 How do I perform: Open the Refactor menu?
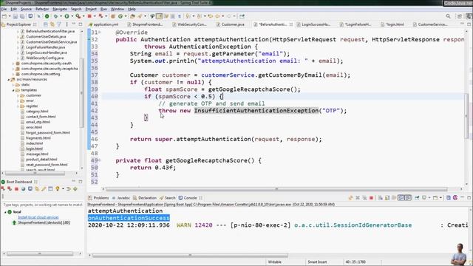point(42,9)
